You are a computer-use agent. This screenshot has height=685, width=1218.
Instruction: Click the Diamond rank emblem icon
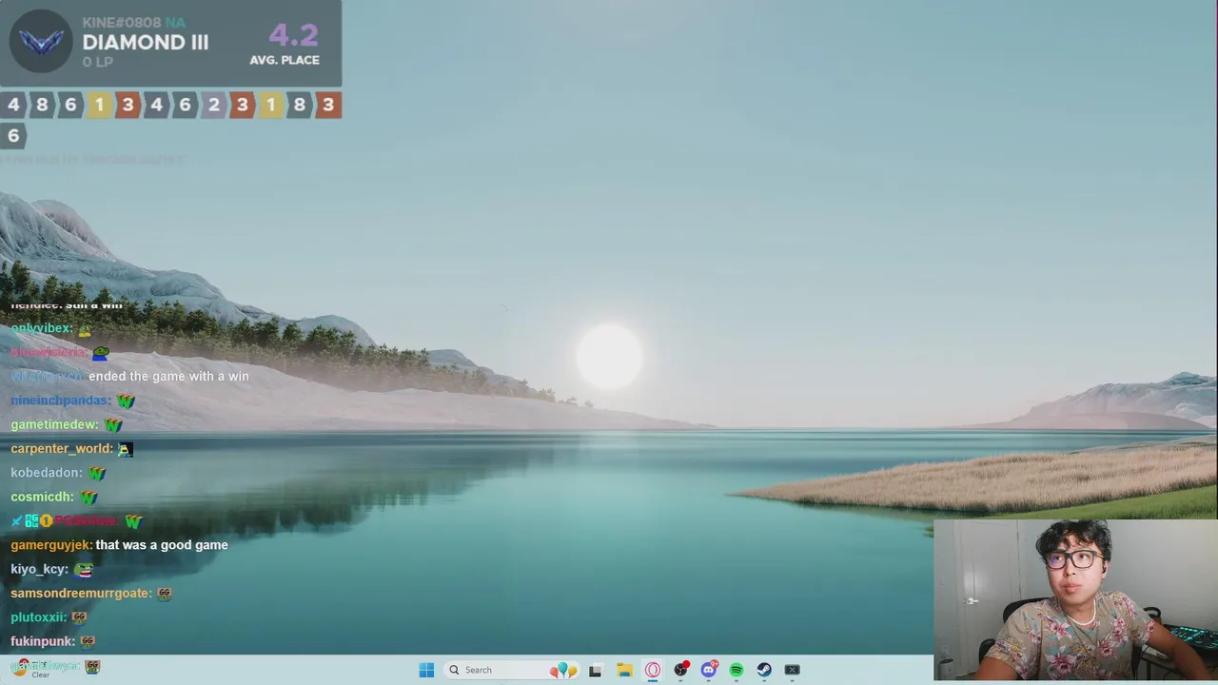click(x=41, y=42)
